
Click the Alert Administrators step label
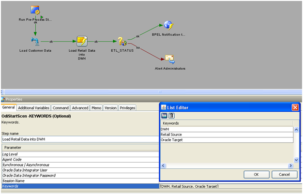[x=170, y=68]
